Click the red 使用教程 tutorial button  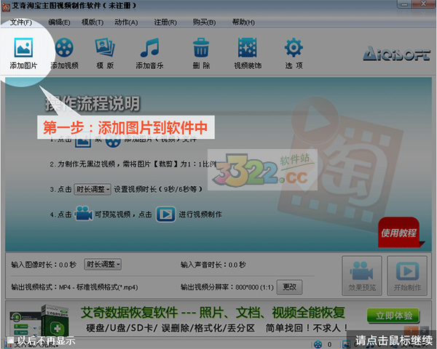tap(399, 233)
